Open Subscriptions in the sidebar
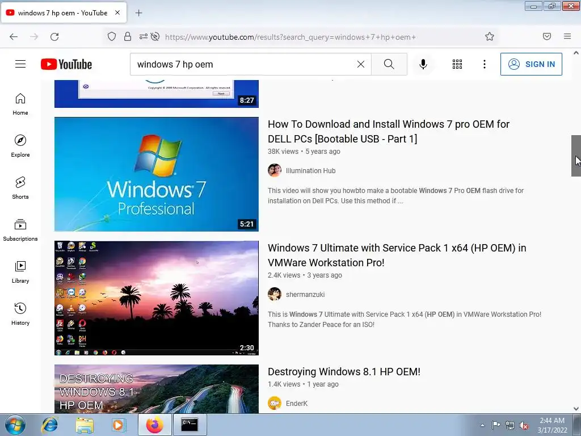 click(20, 230)
